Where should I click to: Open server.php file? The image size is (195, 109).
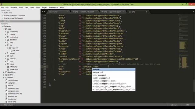(12, 102)
